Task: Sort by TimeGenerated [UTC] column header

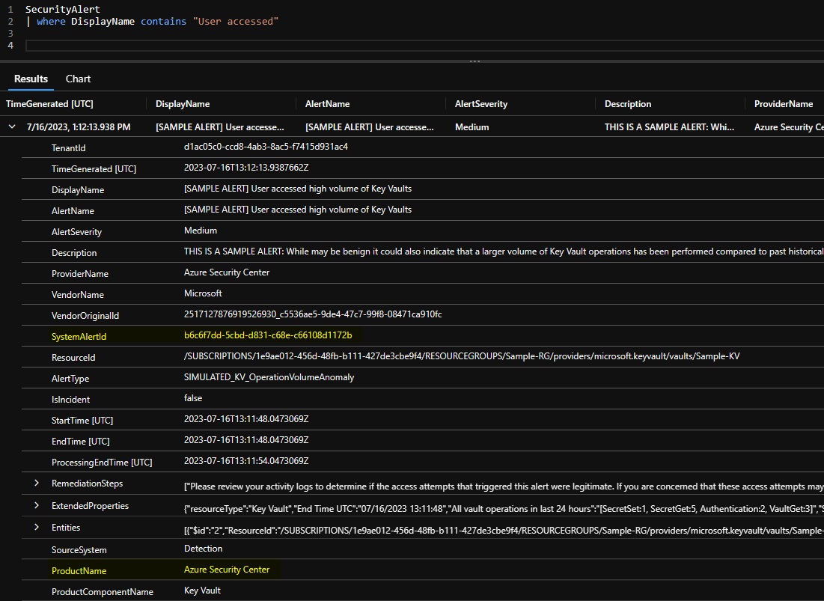Action: coord(49,104)
